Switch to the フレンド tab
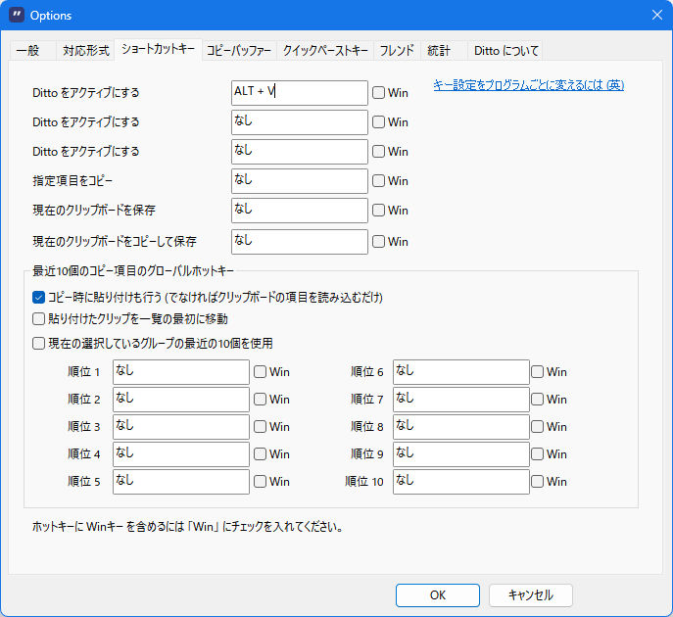Image resolution: width=673 pixels, height=617 pixels. (397, 51)
